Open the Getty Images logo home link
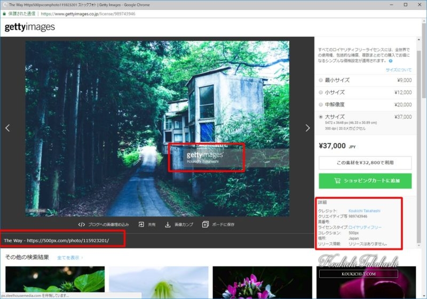The image size is (427, 299). (30, 27)
